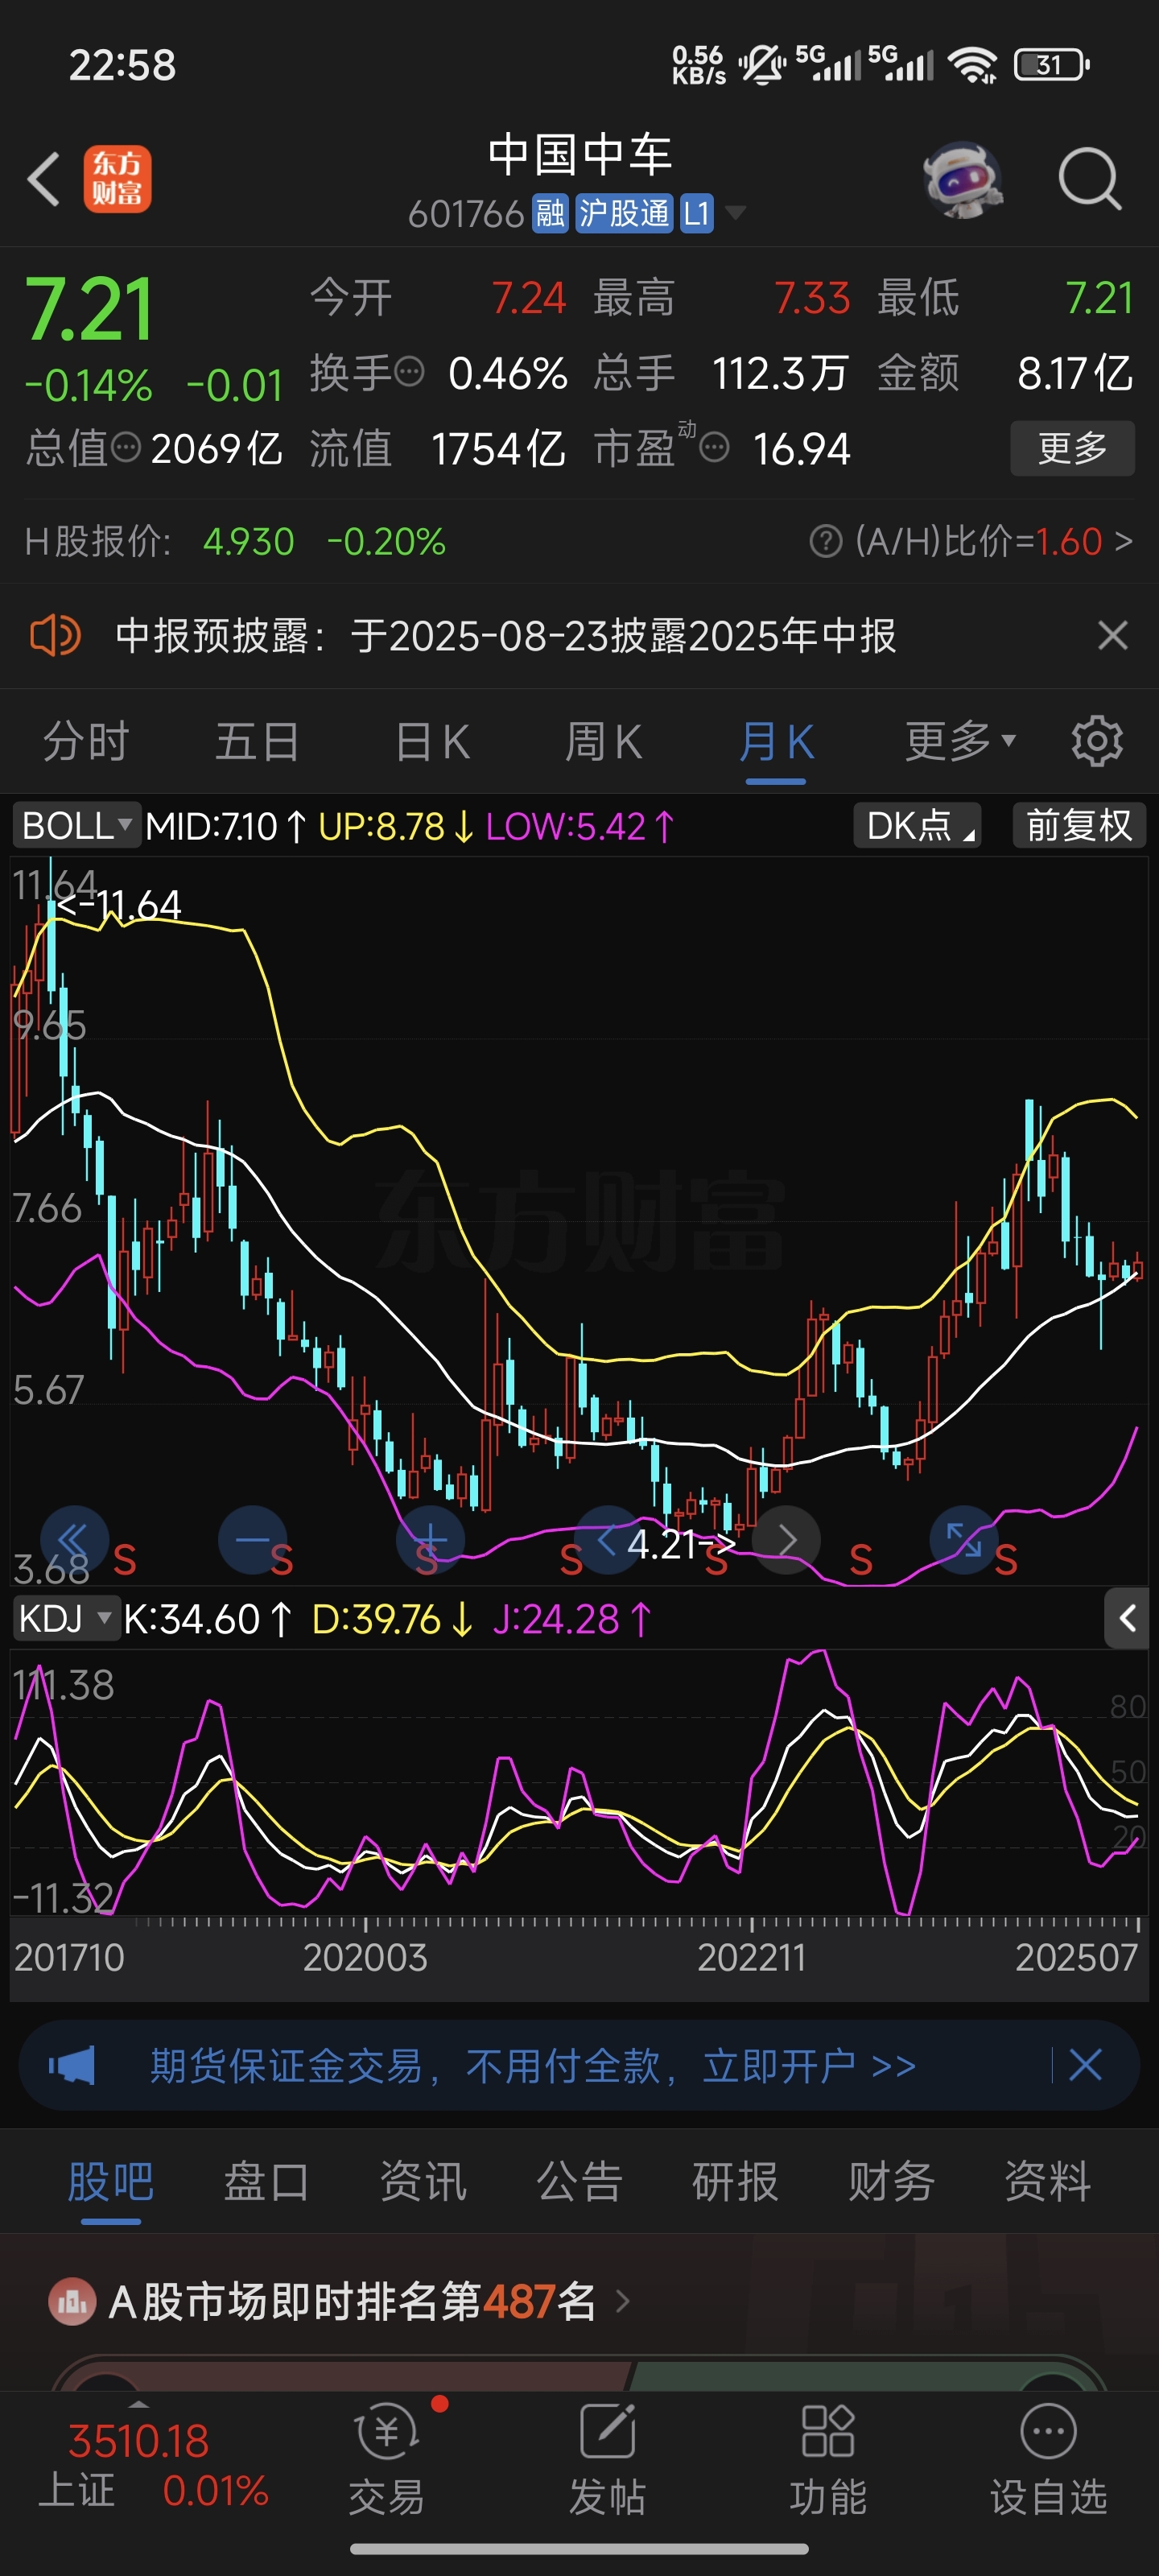Open 期货保证金交易 立即开户 link

click(x=532, y=2065)
